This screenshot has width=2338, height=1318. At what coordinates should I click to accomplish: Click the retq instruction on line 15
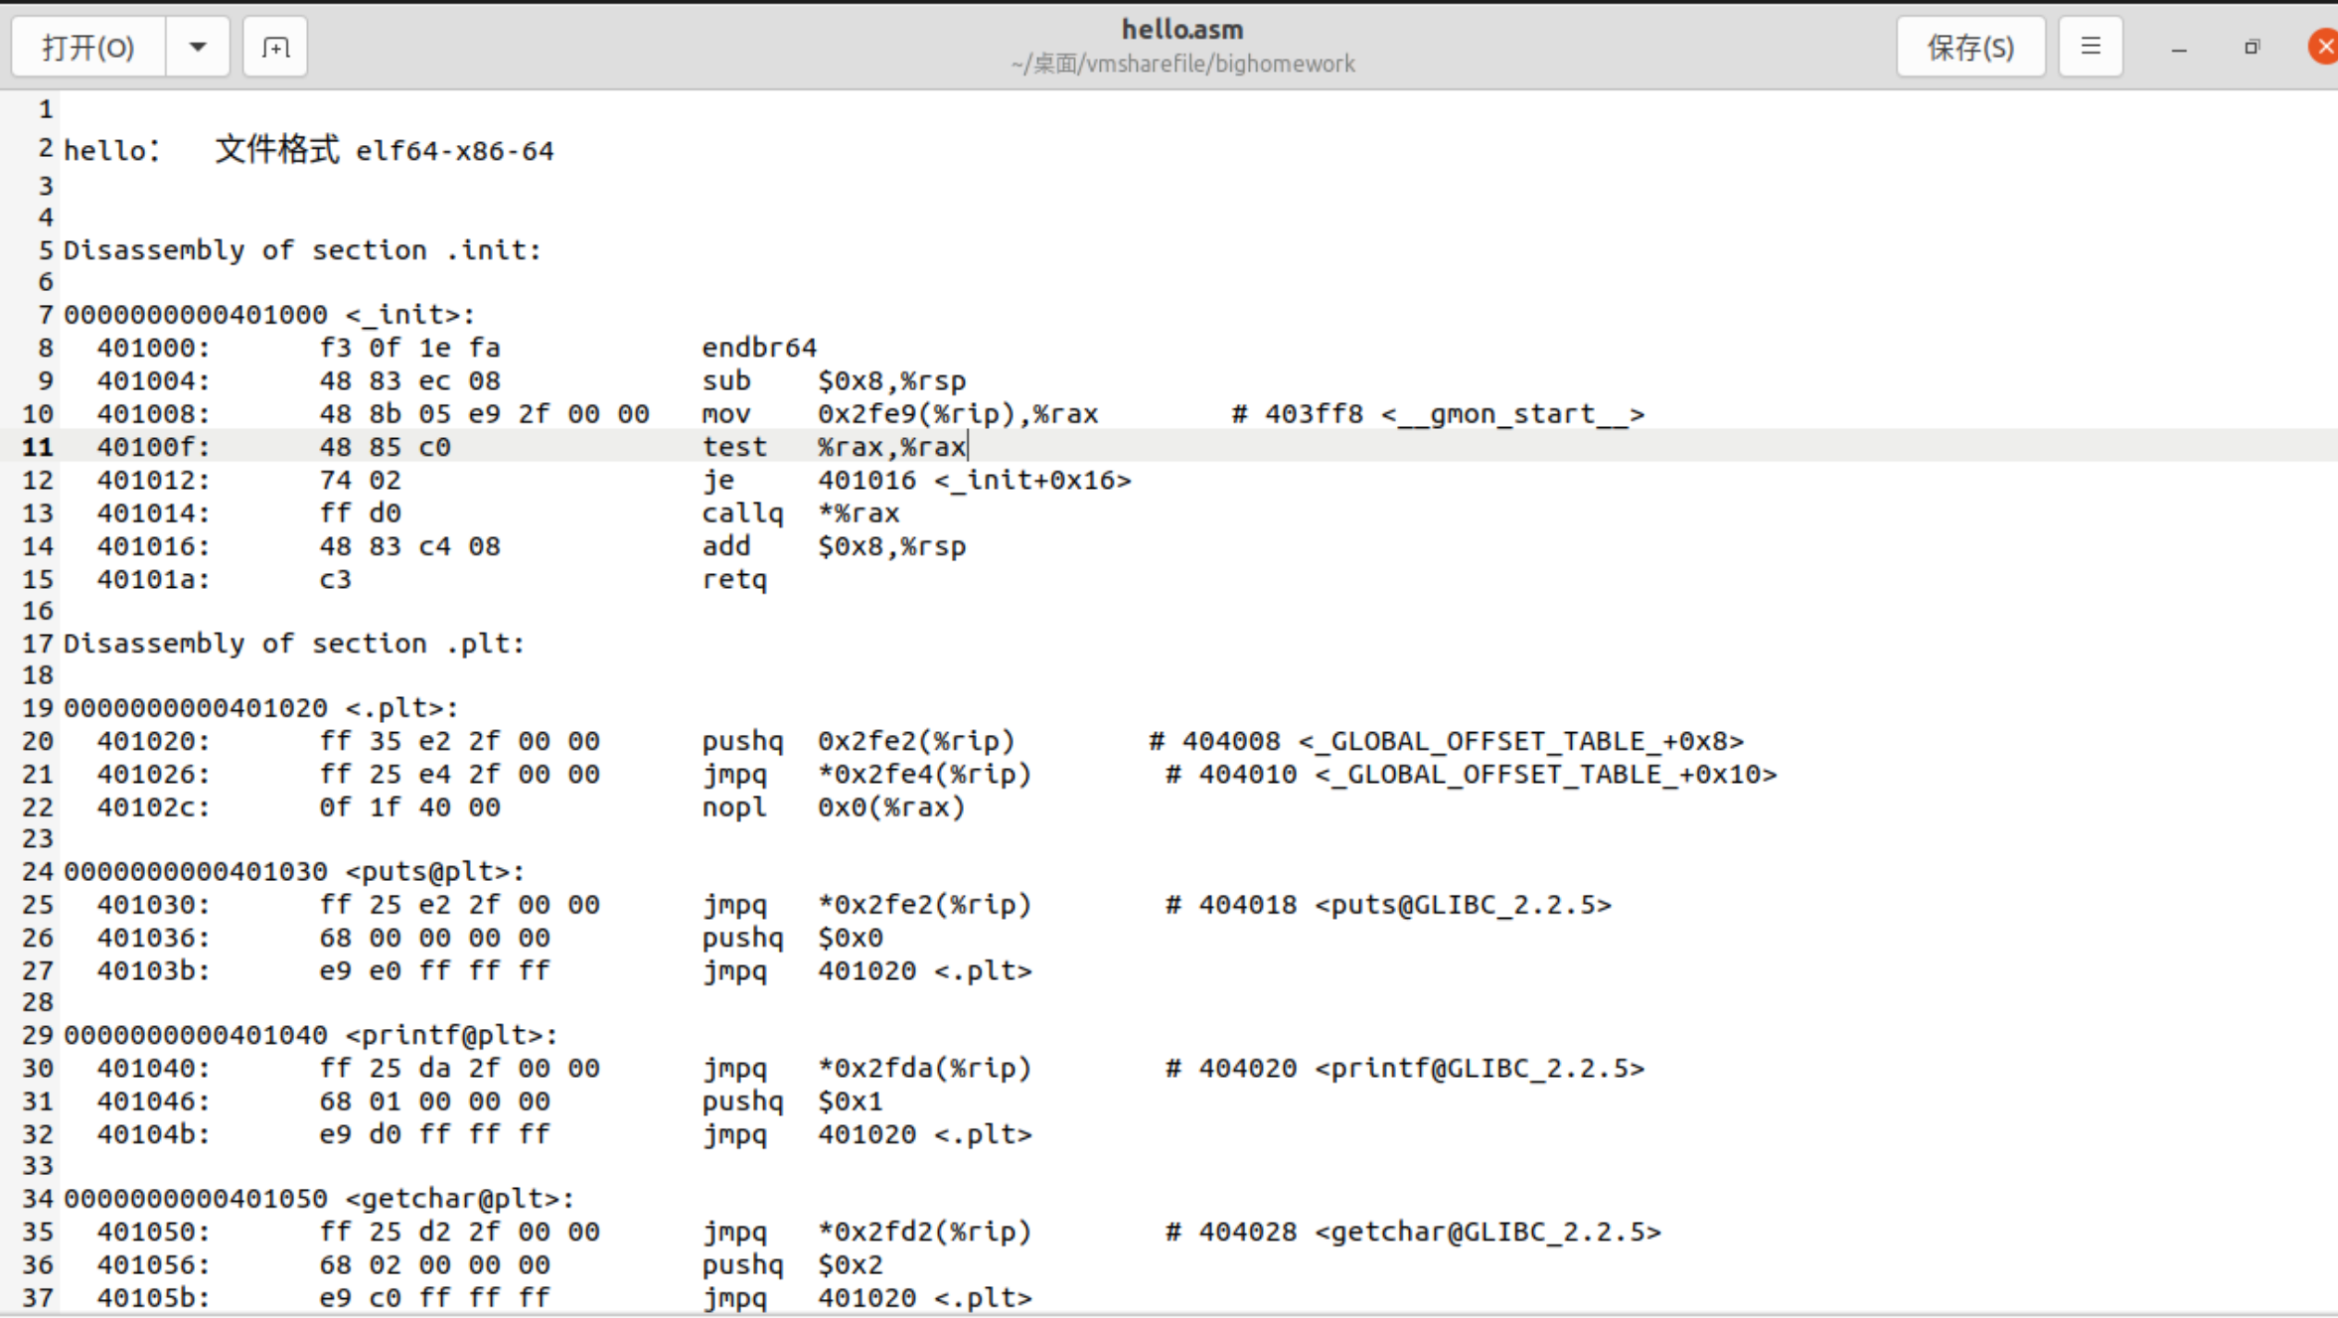click(734, 579)
